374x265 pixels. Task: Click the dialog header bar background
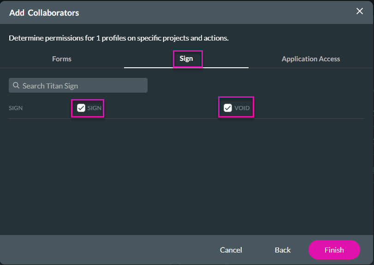[208, 12]
